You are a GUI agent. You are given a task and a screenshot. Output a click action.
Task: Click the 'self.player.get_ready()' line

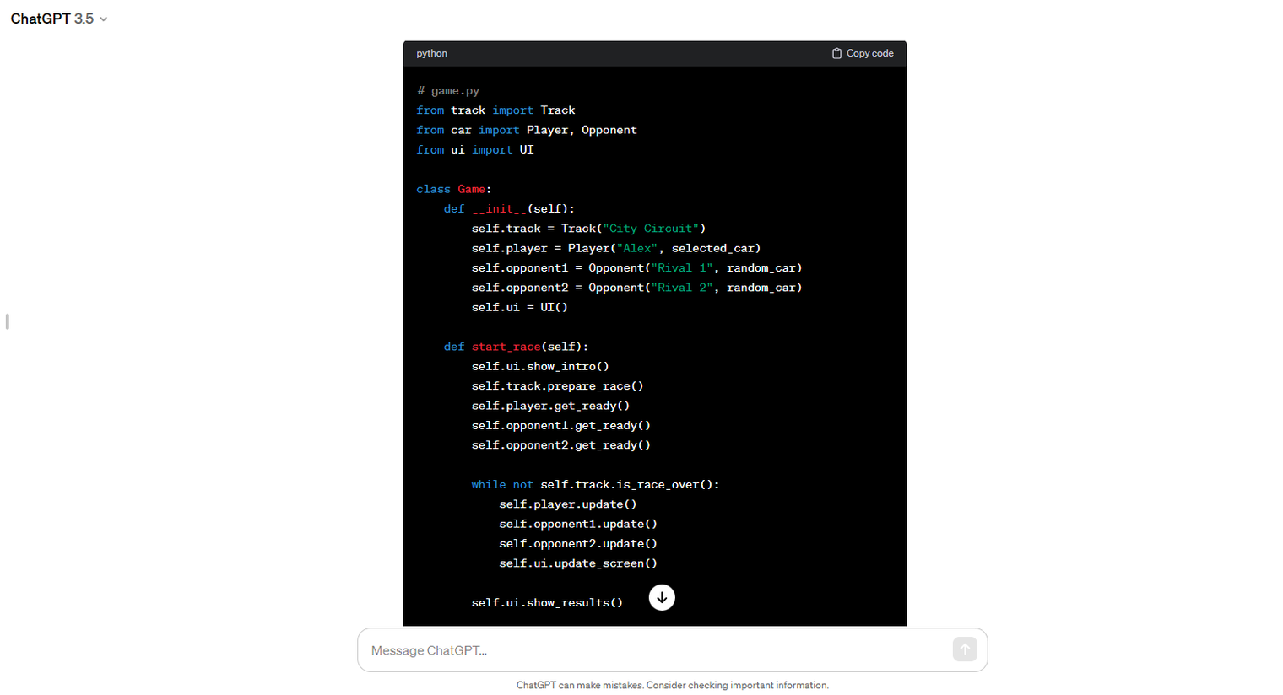(x=550, y=406)
